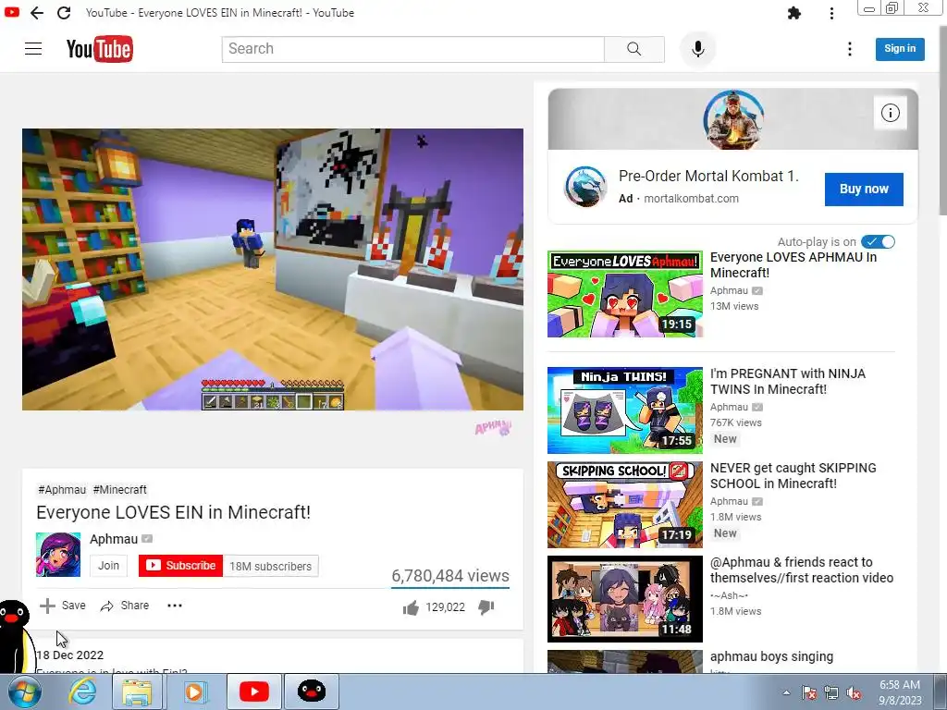Screen dimensions: 947x710
Task: Go to YouTube home via logo
Action: tap(100, 49)
